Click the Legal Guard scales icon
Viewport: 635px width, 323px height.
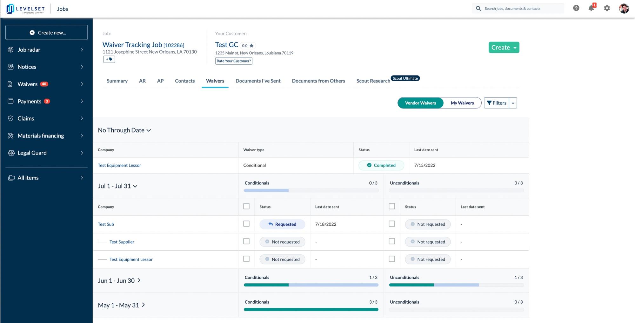[11, 153]
